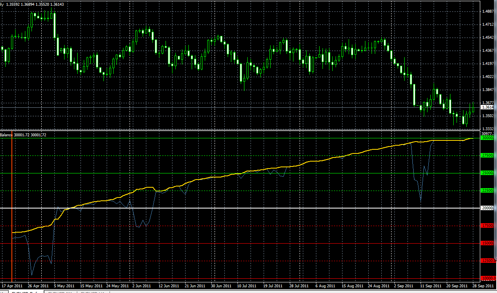Click the 1.4887 price scale label
This screenshot has height=293, width=497.
click(487, 11)
